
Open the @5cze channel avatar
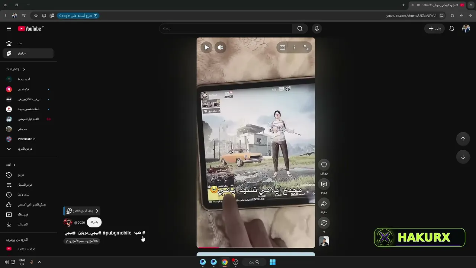point(68,222)
